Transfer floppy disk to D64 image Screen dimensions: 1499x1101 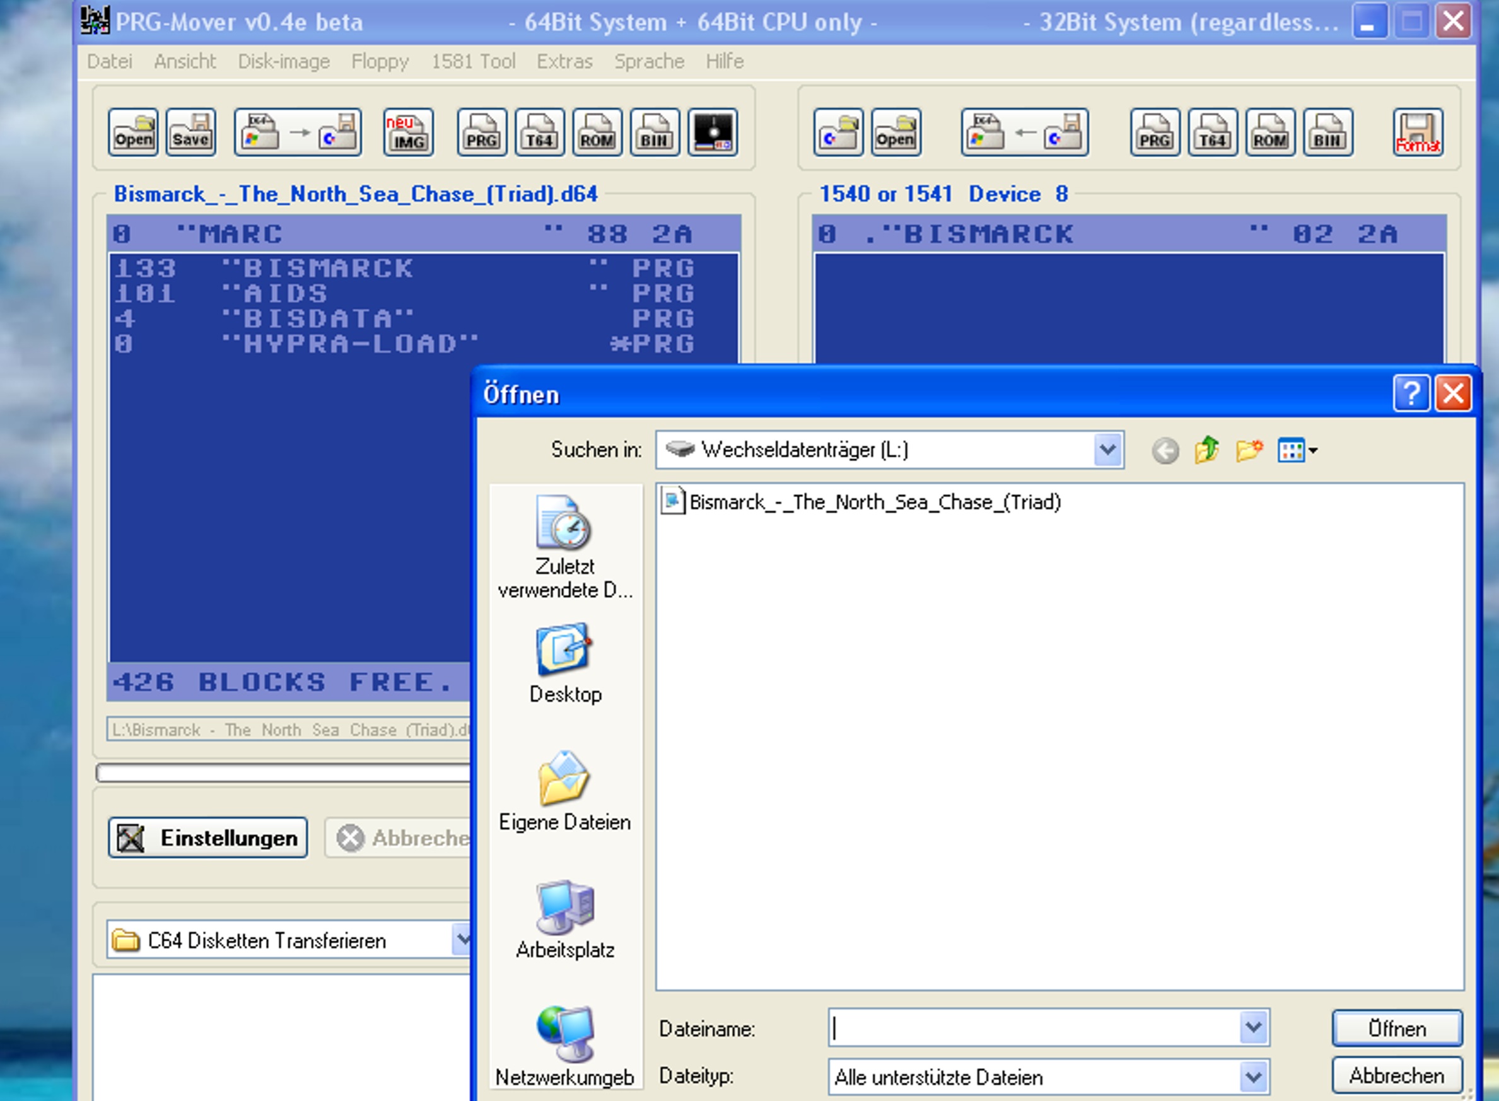pyautogui.click(x=1024, y=132)
